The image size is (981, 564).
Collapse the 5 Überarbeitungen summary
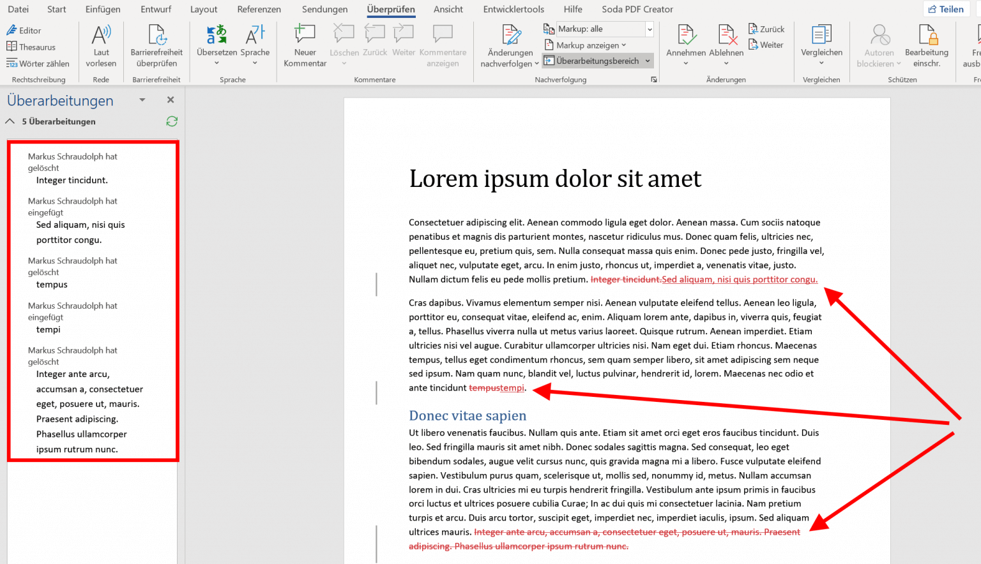point(10,121)
